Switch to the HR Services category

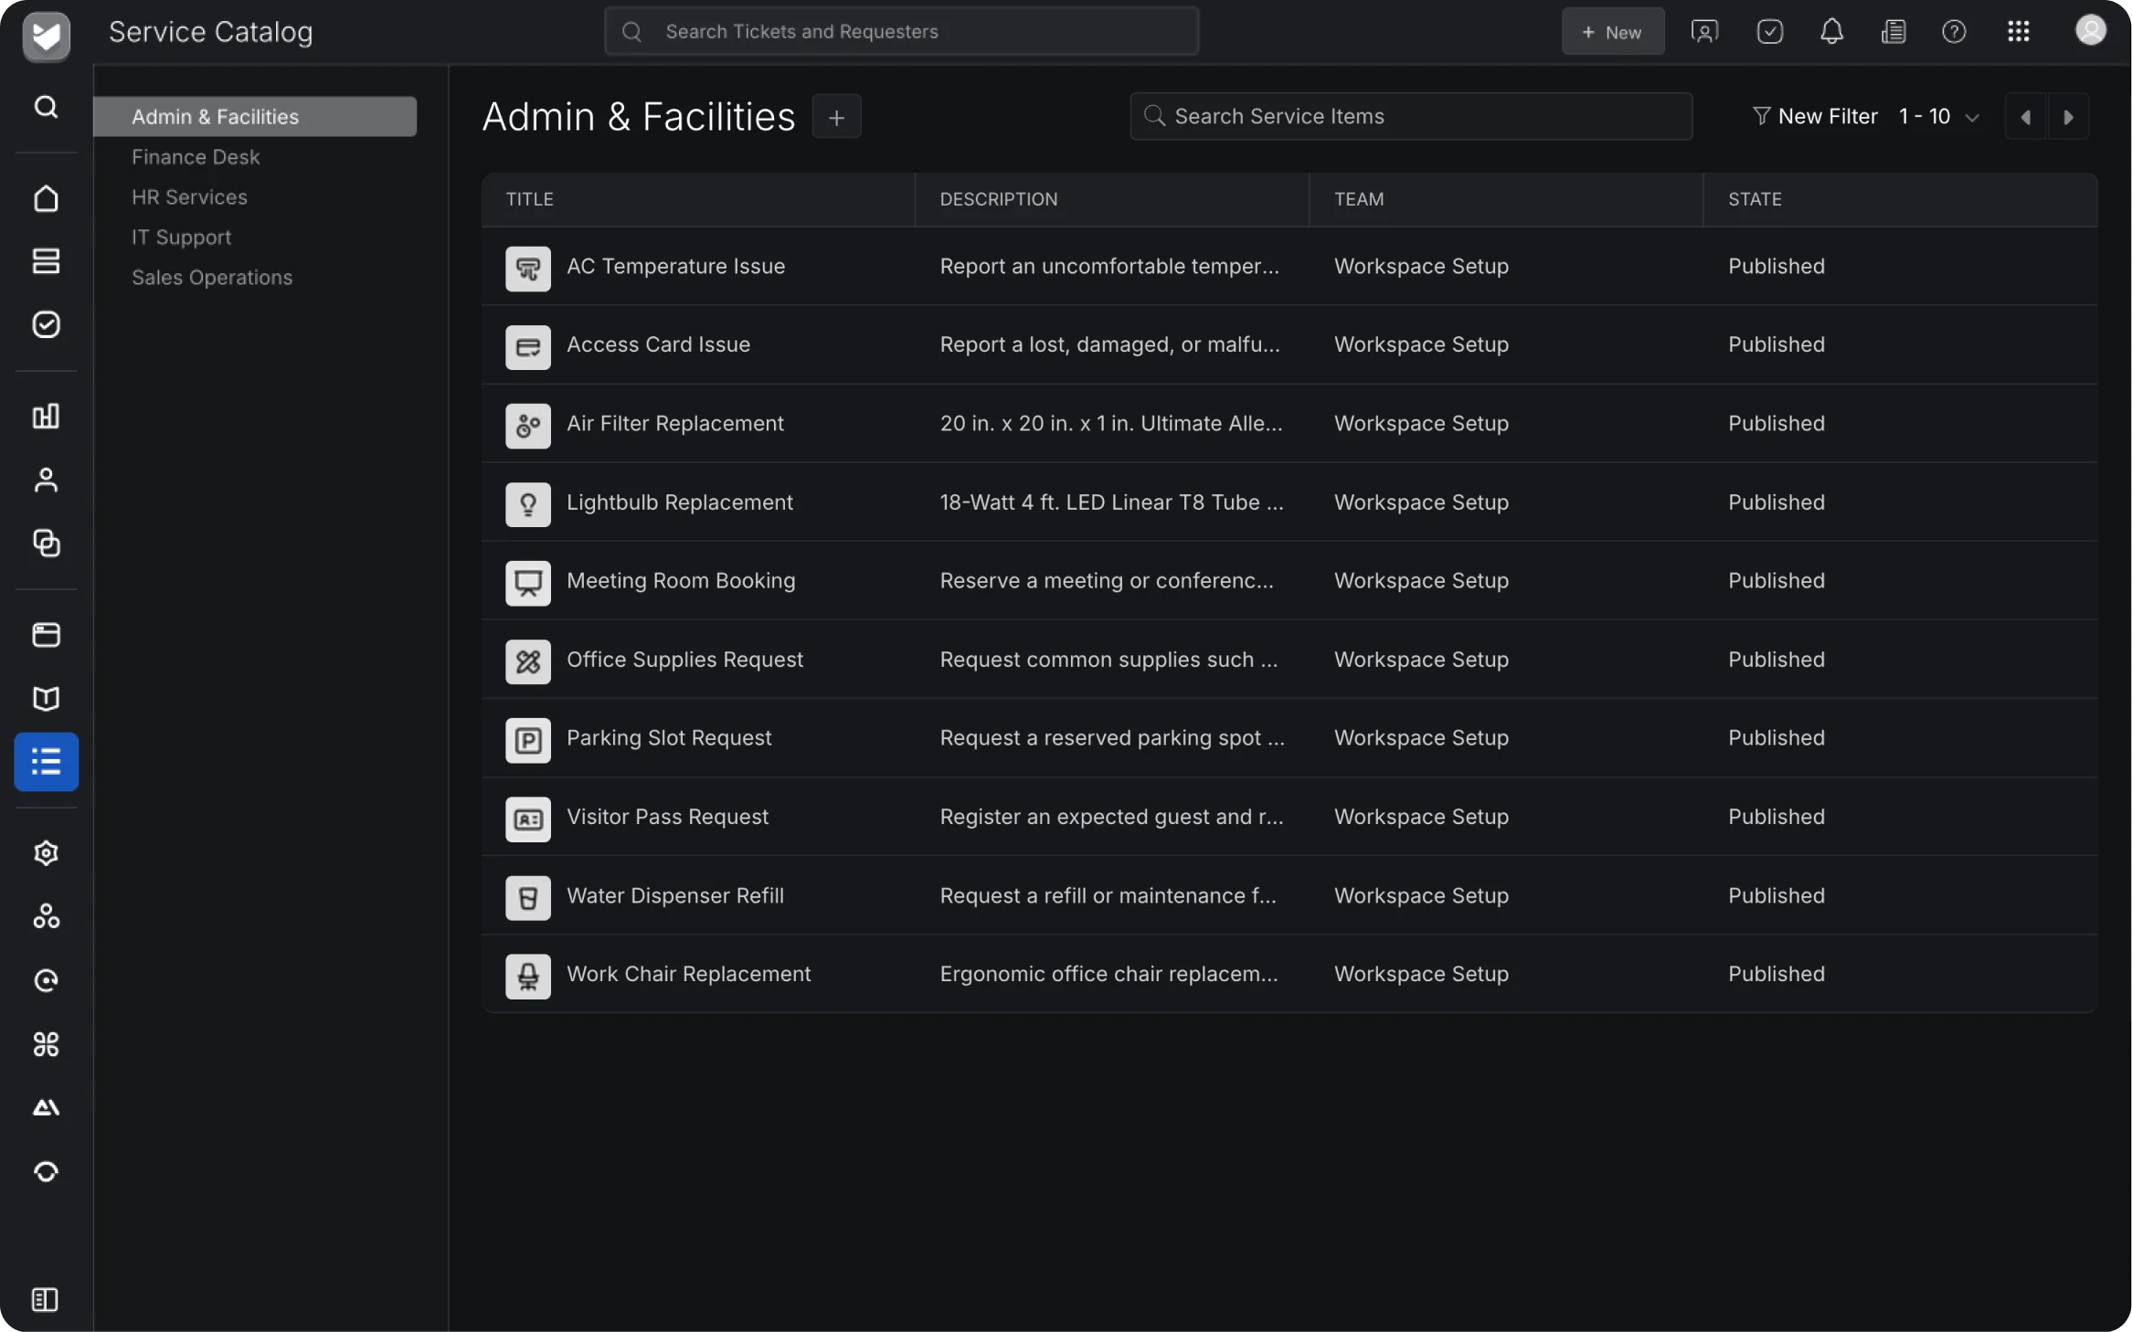pos(189,197)
